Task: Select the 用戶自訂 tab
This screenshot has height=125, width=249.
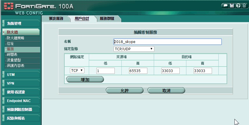Action: pos(82,19)
